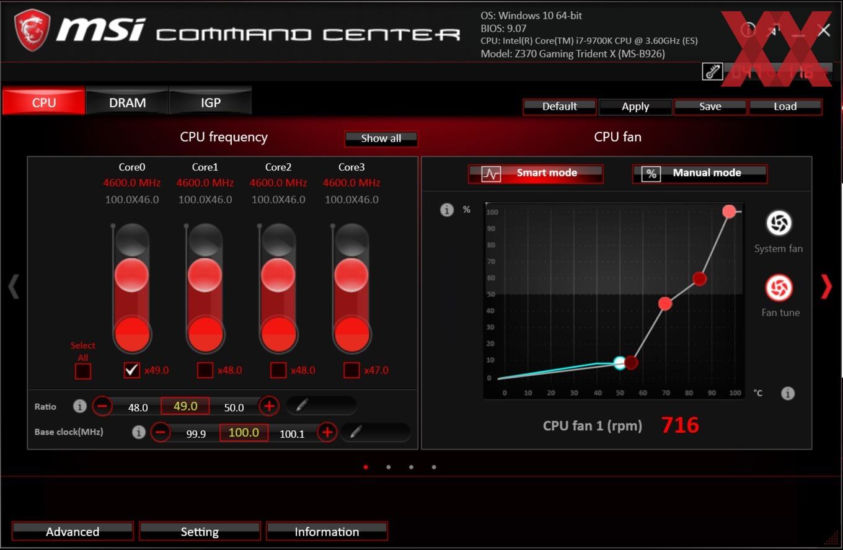Check the Core2 x48.0 checkbox

click(278, 370)
